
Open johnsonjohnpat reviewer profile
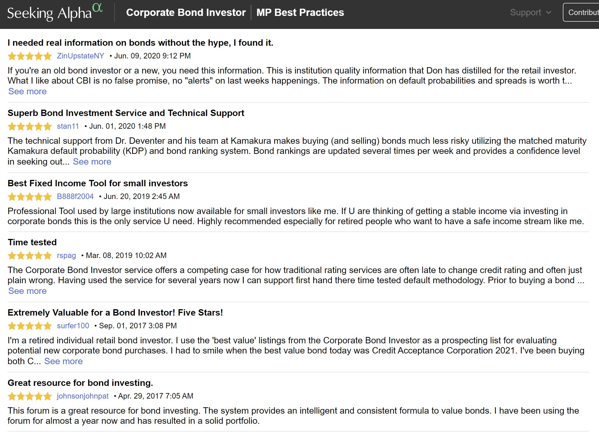click(x=83, y=396)
